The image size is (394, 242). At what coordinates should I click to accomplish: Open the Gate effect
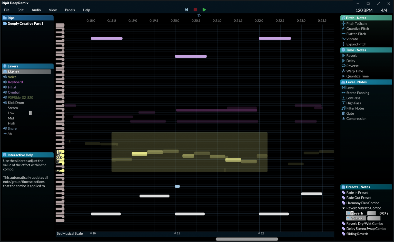click(349, 113)
